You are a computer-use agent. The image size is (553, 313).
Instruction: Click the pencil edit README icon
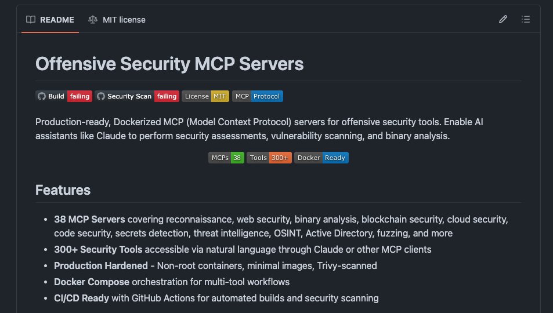coord(503,19)
